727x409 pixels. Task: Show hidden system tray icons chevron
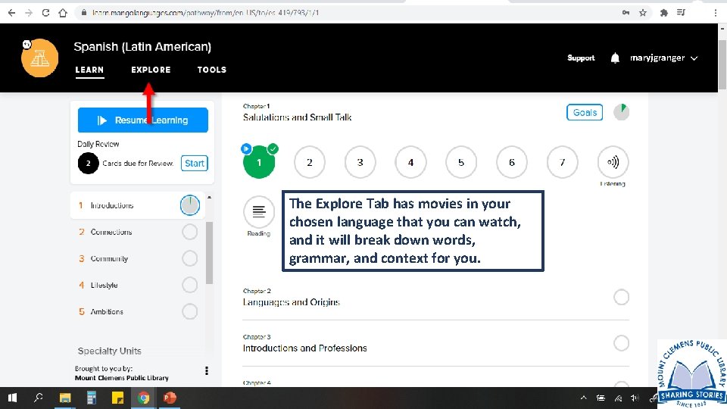click(x=583, y=398)
